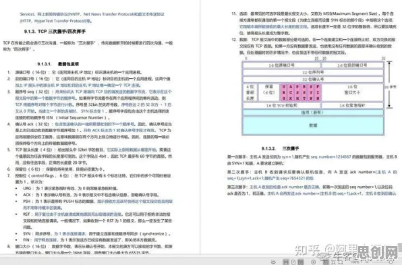Viewport: 402px width, 265px height.
Task: Click the '16位紧急指针' cell in diagram
Action: point(353,105)
